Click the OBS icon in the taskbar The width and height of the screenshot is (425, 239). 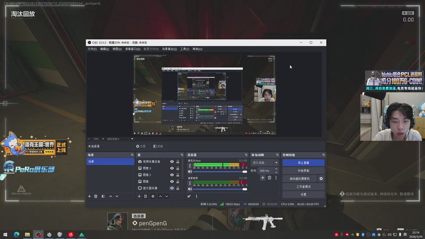coord(38,235)
